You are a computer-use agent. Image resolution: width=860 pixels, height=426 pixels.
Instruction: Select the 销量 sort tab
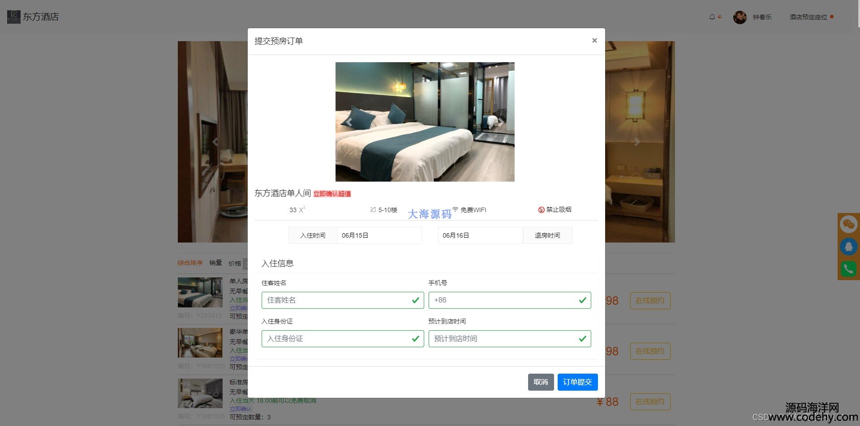point(215,263)
